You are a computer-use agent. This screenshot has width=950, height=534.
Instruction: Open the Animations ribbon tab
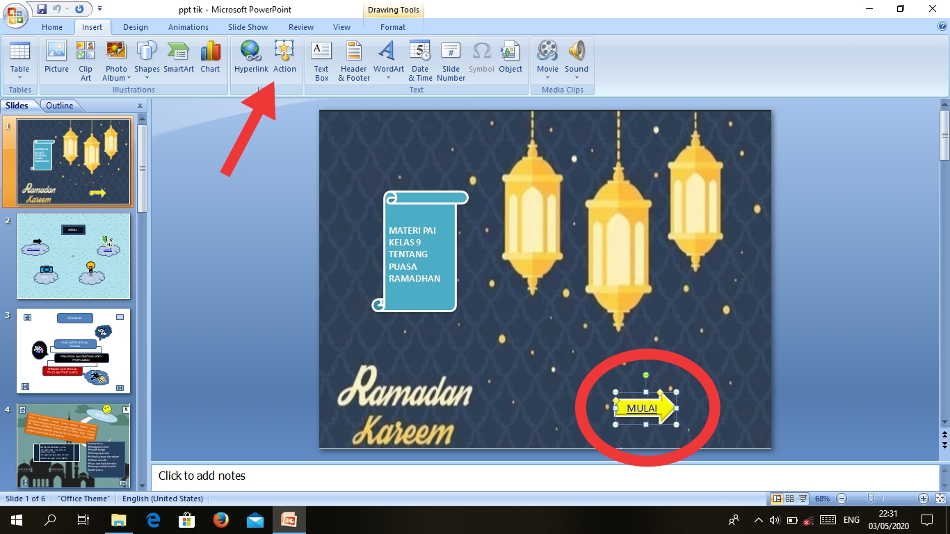pyautogui.click(x=188, y=27)
